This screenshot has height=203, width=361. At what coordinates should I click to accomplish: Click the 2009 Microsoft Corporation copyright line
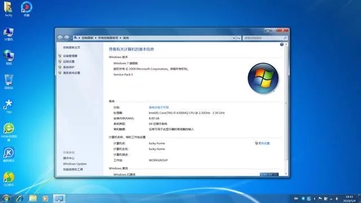pyautogui.click(x=151, y=69)
